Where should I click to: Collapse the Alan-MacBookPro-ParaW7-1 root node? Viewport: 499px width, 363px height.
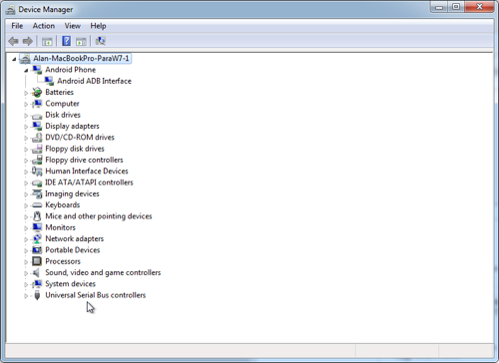14,60
